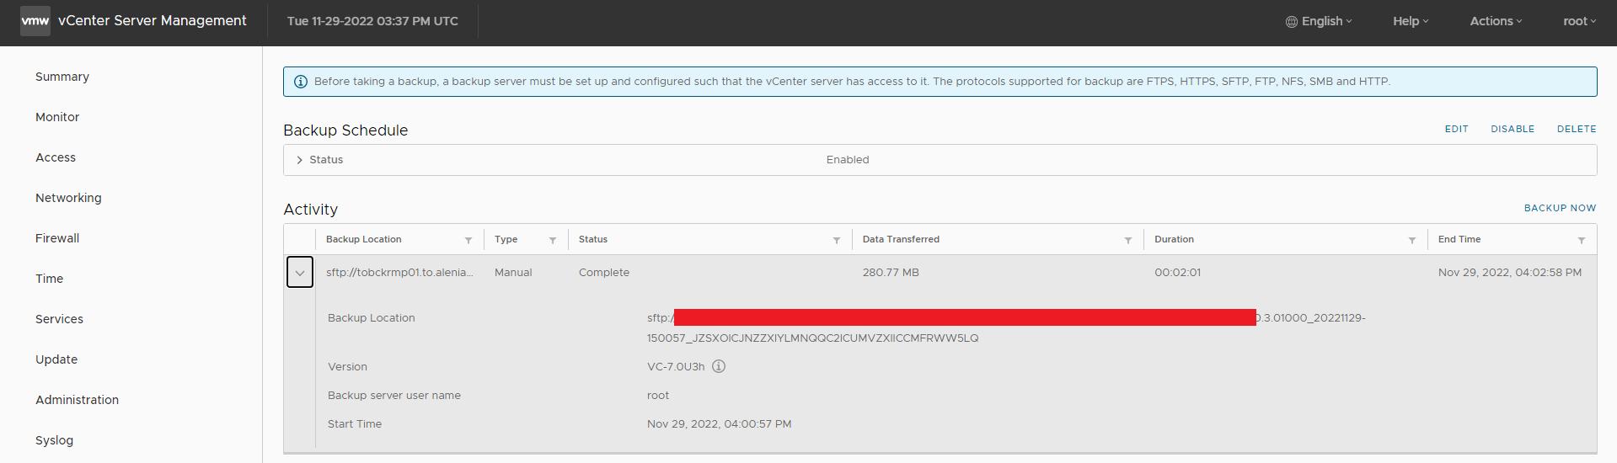Click the info icon in the banner
The height and width of the screenshot is (463, 1617).
click(300, 82)
